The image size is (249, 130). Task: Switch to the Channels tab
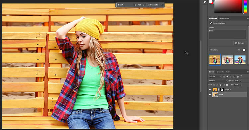tap(220, 72)
